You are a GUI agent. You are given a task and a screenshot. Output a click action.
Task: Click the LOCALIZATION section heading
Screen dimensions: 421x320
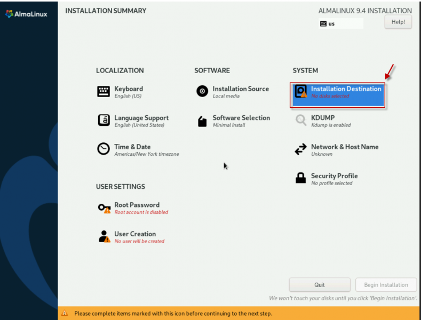[x=120, y=70]
